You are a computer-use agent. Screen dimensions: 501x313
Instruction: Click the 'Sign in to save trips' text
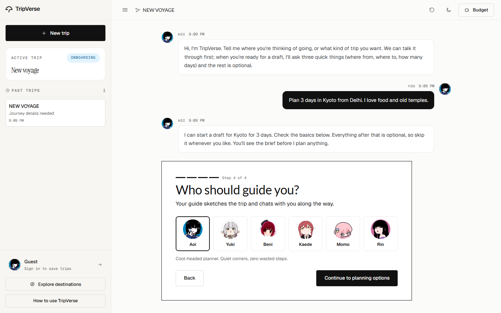click(x=48, y=269)
